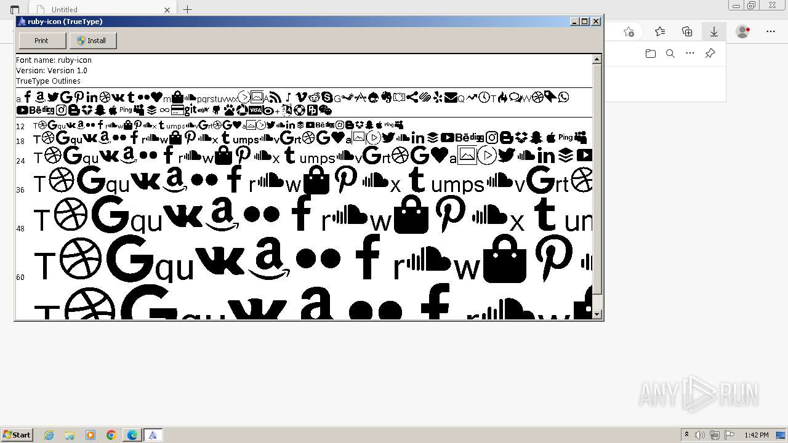Pin the downloads panel
The image size is (788, 443).
[710, 54]
